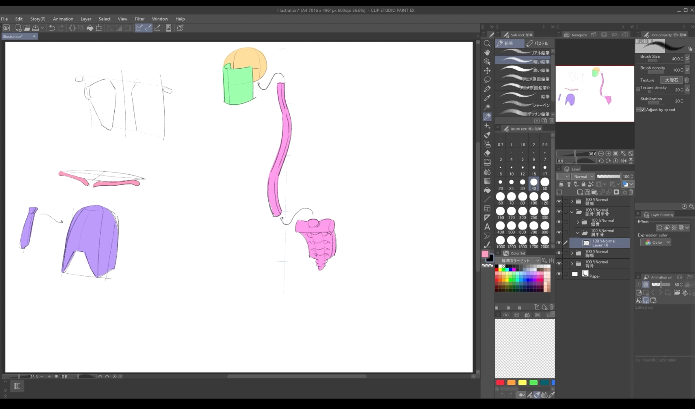Flip canvas horizontally in Navigator
695x409 pixels.
623,161
